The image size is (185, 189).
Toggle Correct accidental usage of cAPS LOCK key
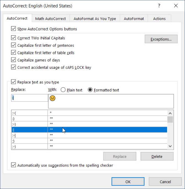[13, 67]
